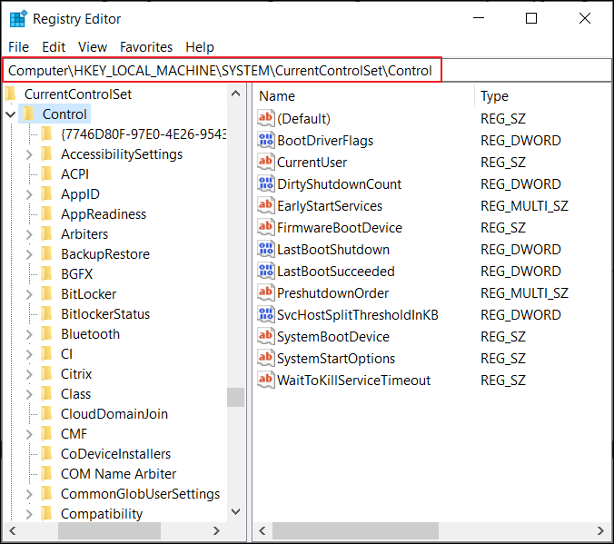Click the registry path address bar

pyautogui.click(x=223, y=70)
